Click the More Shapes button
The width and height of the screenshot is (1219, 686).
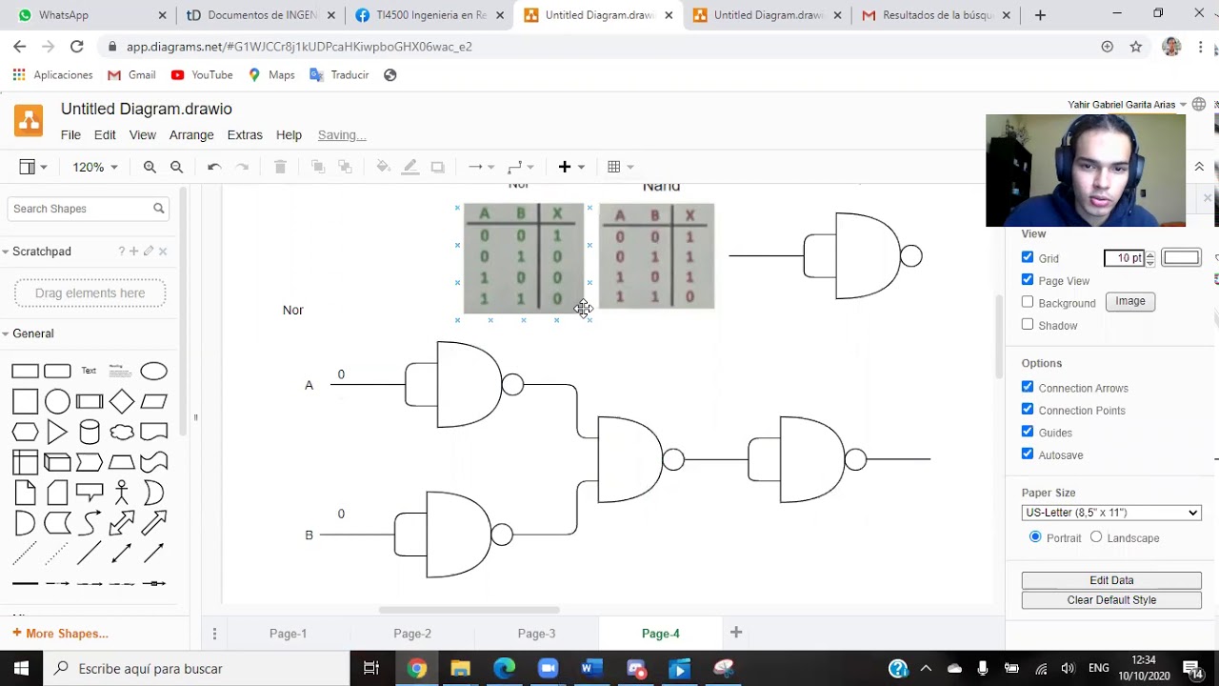coord(60,634)
